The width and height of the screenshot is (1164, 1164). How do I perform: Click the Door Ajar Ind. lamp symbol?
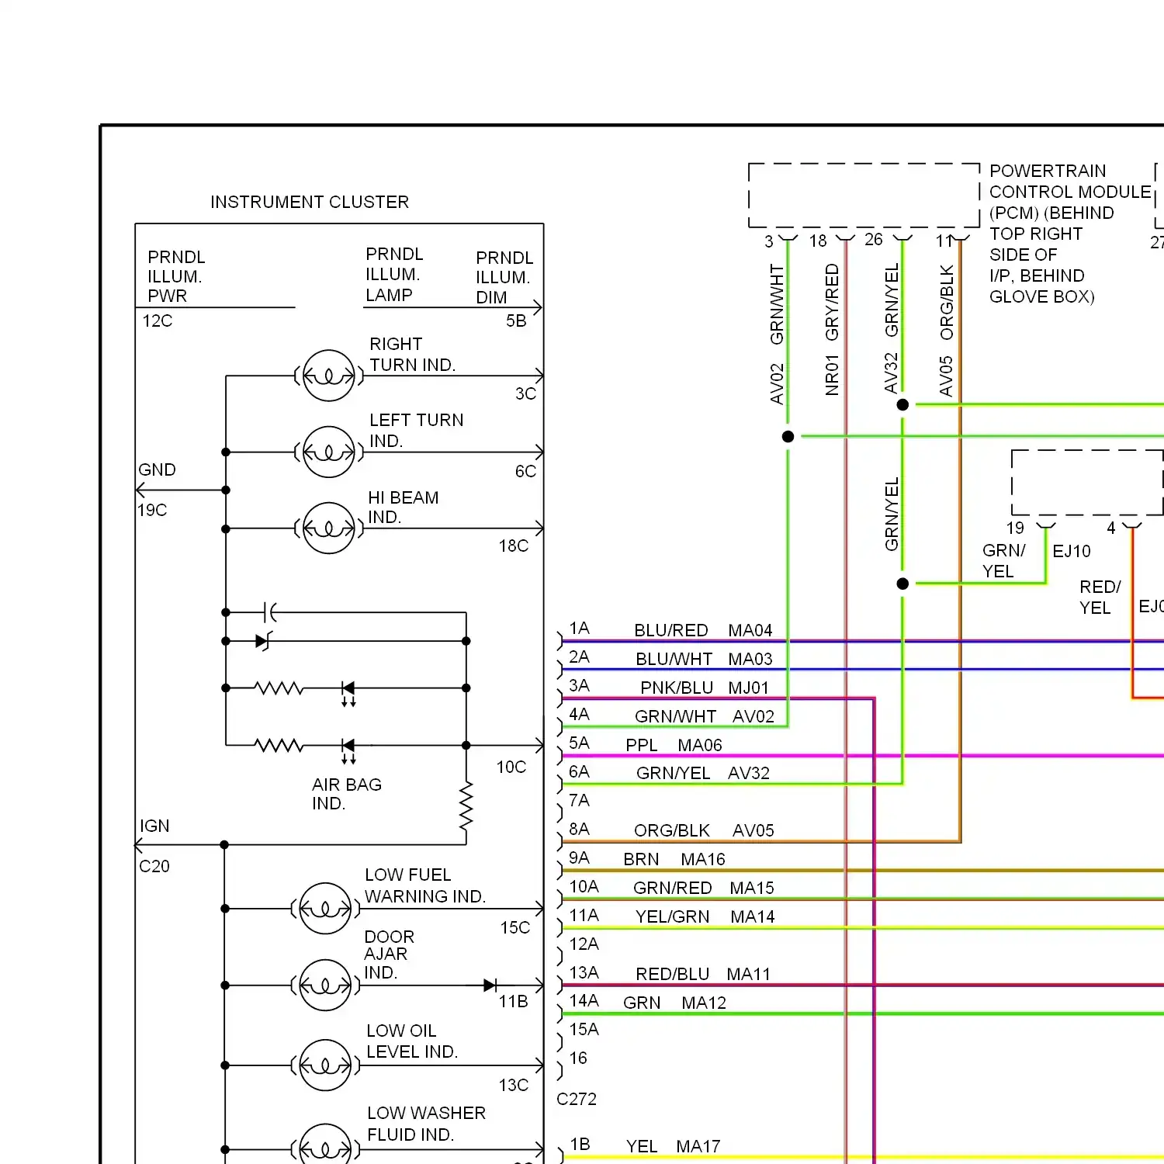click(x=325, y=985)
